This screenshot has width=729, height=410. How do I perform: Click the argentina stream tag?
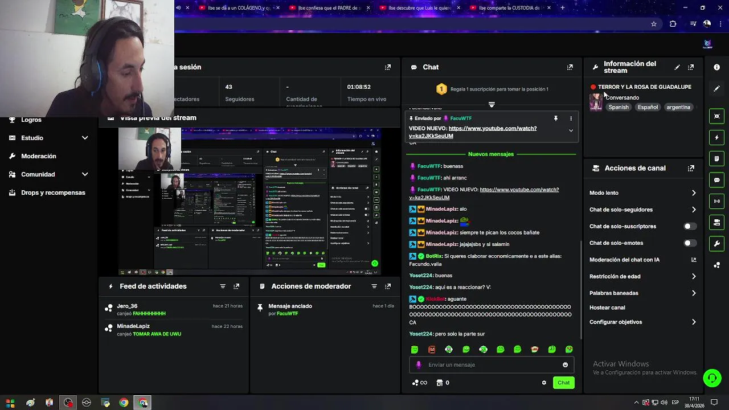pos(678,107)
